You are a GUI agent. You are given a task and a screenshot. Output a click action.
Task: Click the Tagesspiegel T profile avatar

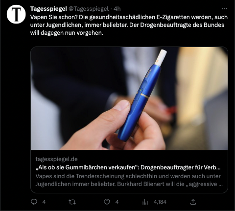16,14
